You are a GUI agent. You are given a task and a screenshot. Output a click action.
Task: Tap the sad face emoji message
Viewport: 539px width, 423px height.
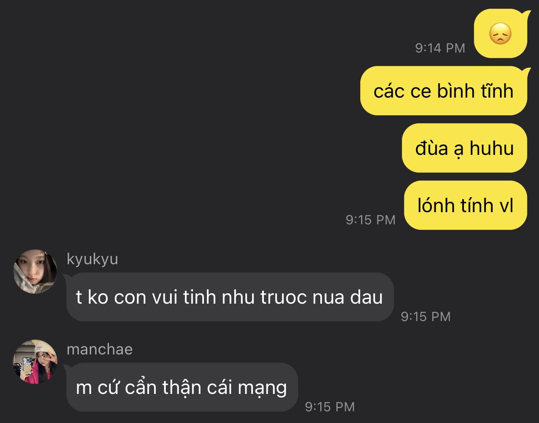[501, 33]
